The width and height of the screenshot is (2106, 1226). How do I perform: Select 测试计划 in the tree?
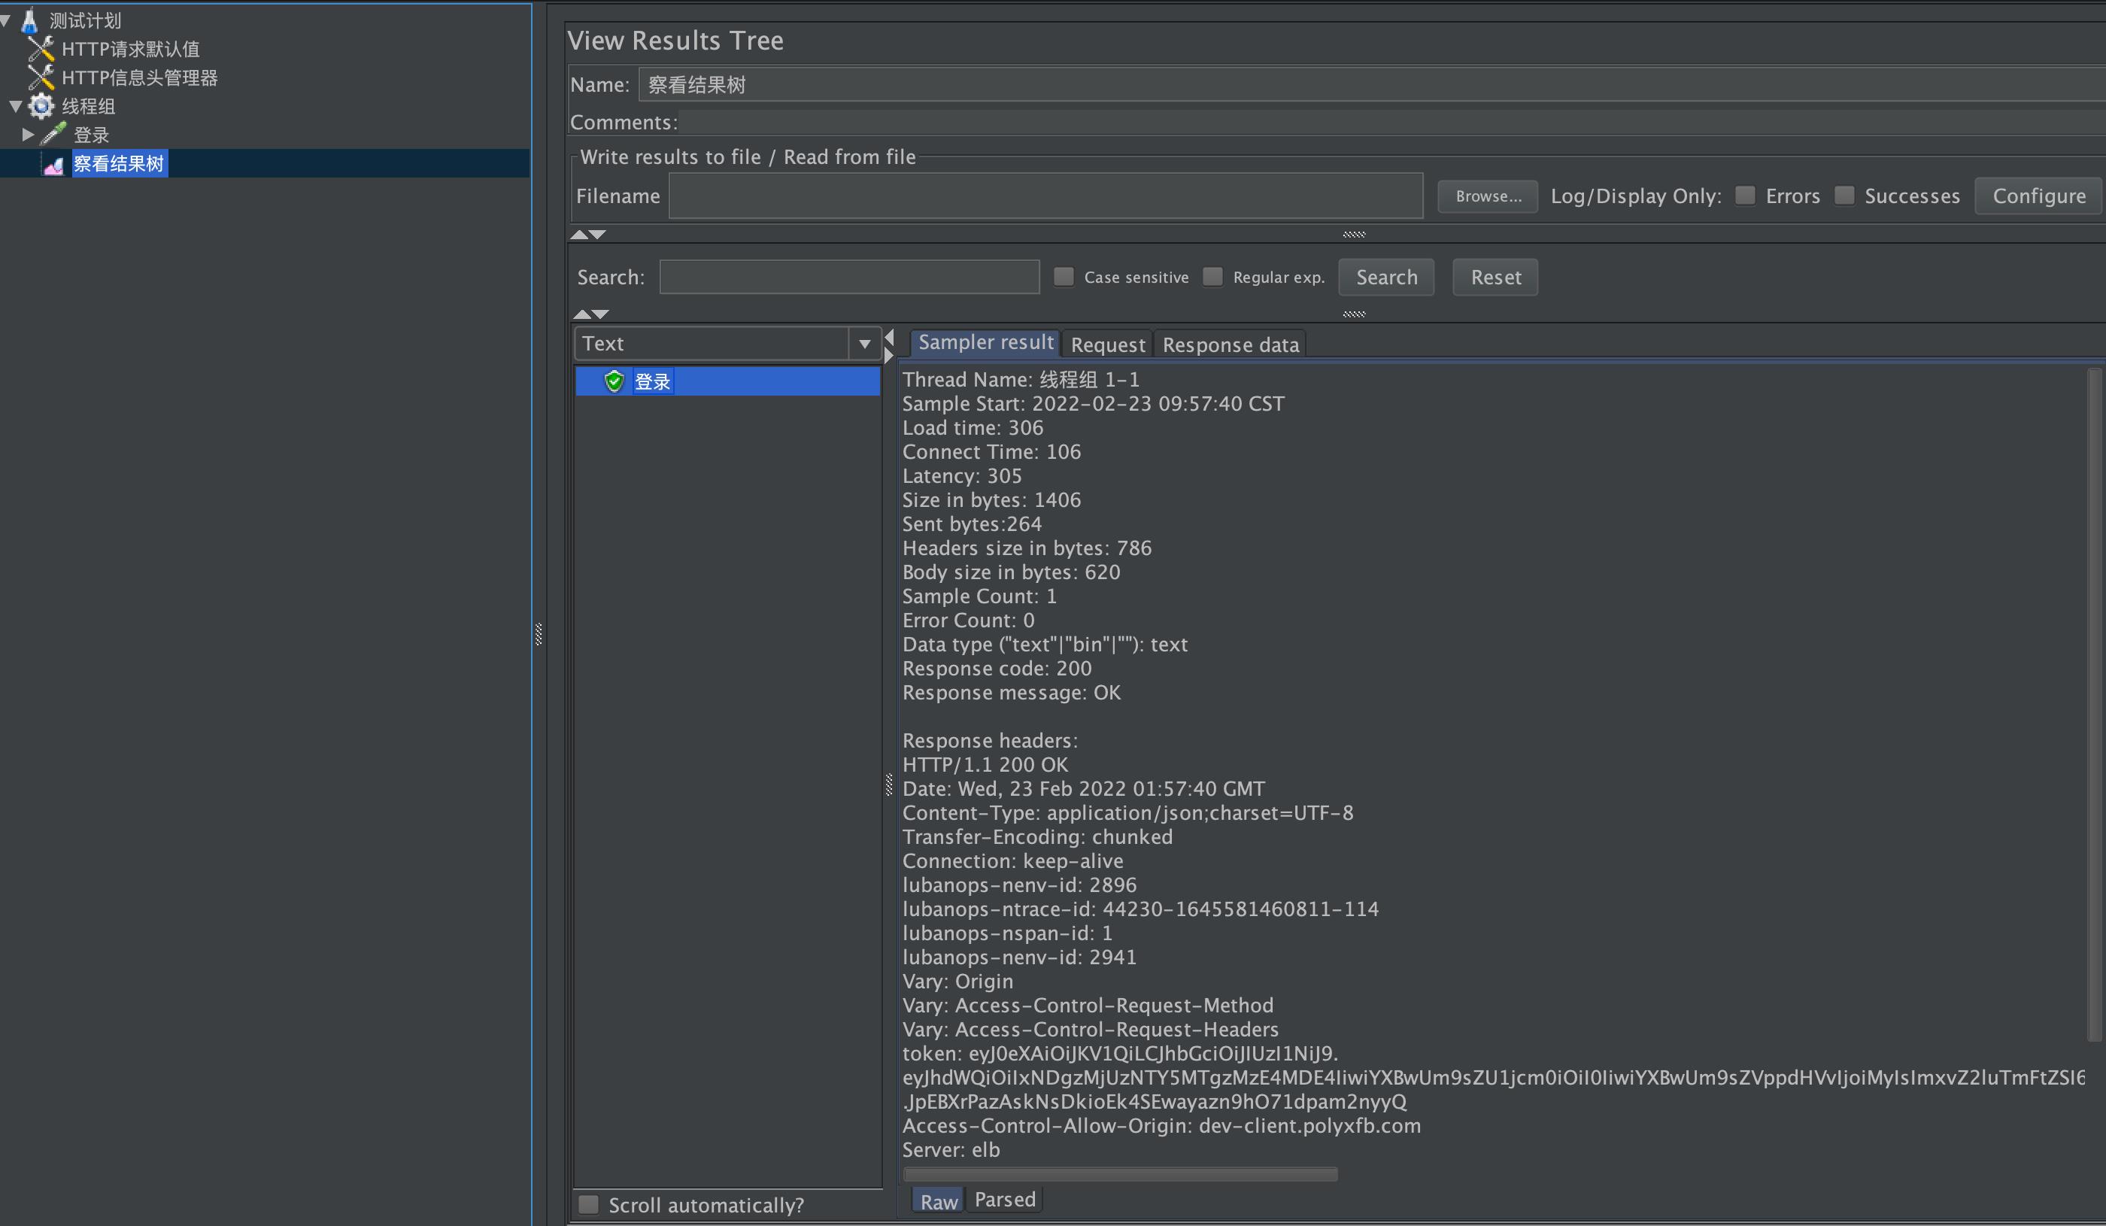click(x=85, y=20)
